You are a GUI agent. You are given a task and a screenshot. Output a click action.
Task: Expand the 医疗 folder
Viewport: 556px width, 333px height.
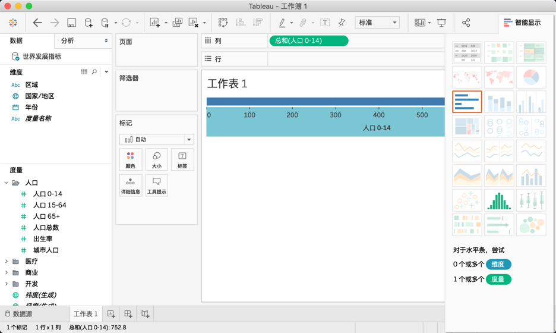coord(6,261)
